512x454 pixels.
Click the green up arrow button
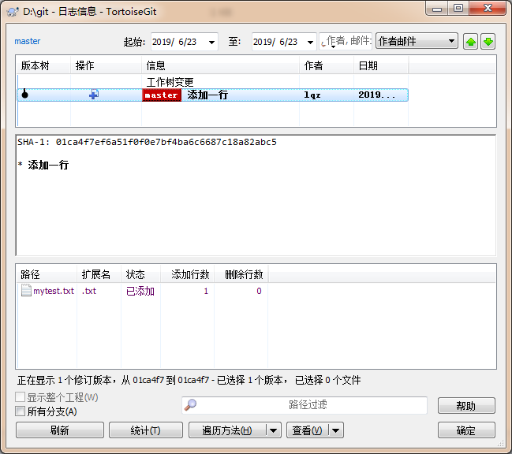point(470,42)
